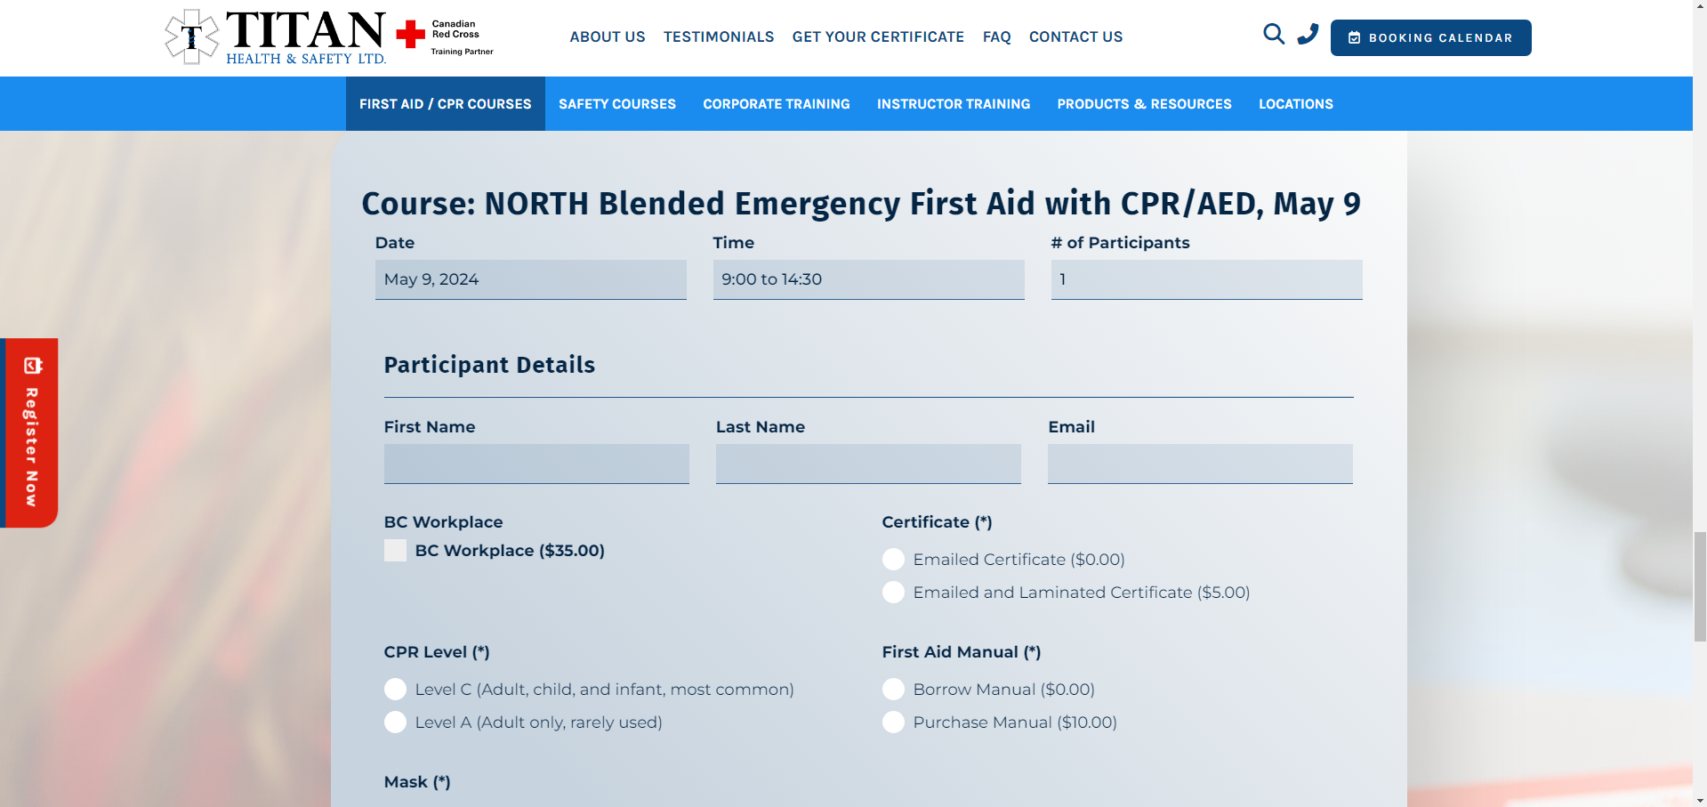Viewport: 1707px width, 807px height.
Task: Click the First Aid Manual (*) label
Action: 962,652
